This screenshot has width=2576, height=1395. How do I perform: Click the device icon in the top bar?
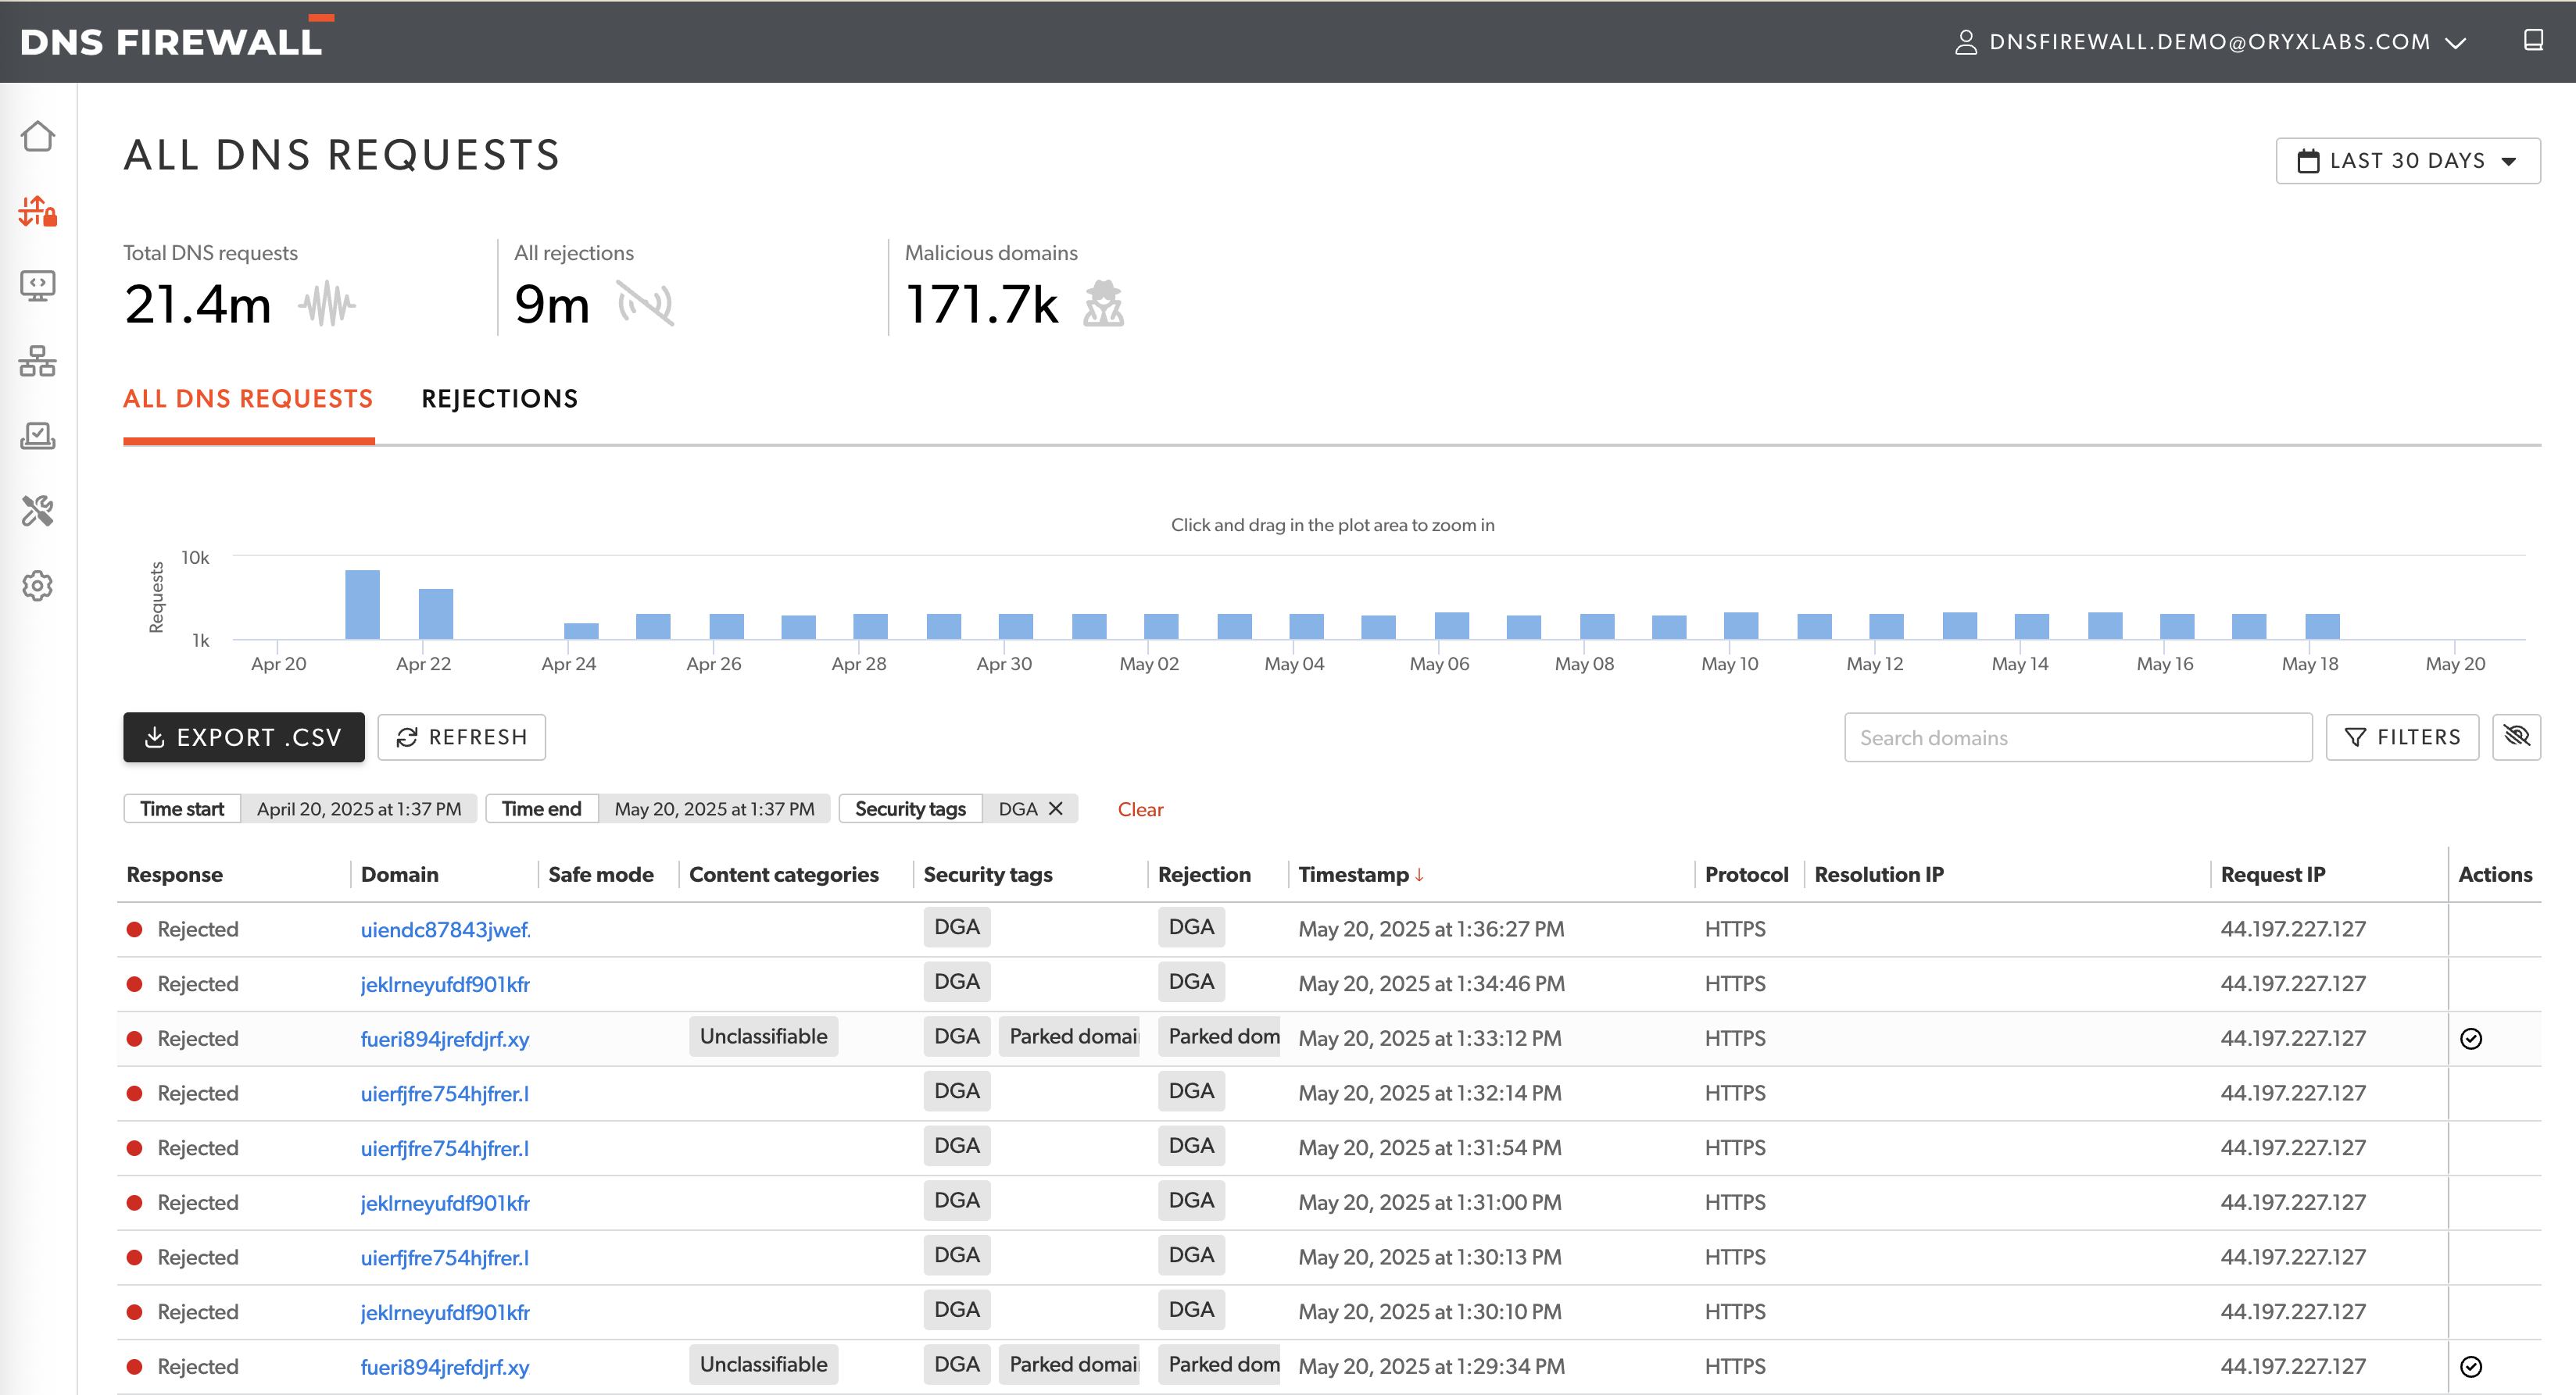[2534, 40]
